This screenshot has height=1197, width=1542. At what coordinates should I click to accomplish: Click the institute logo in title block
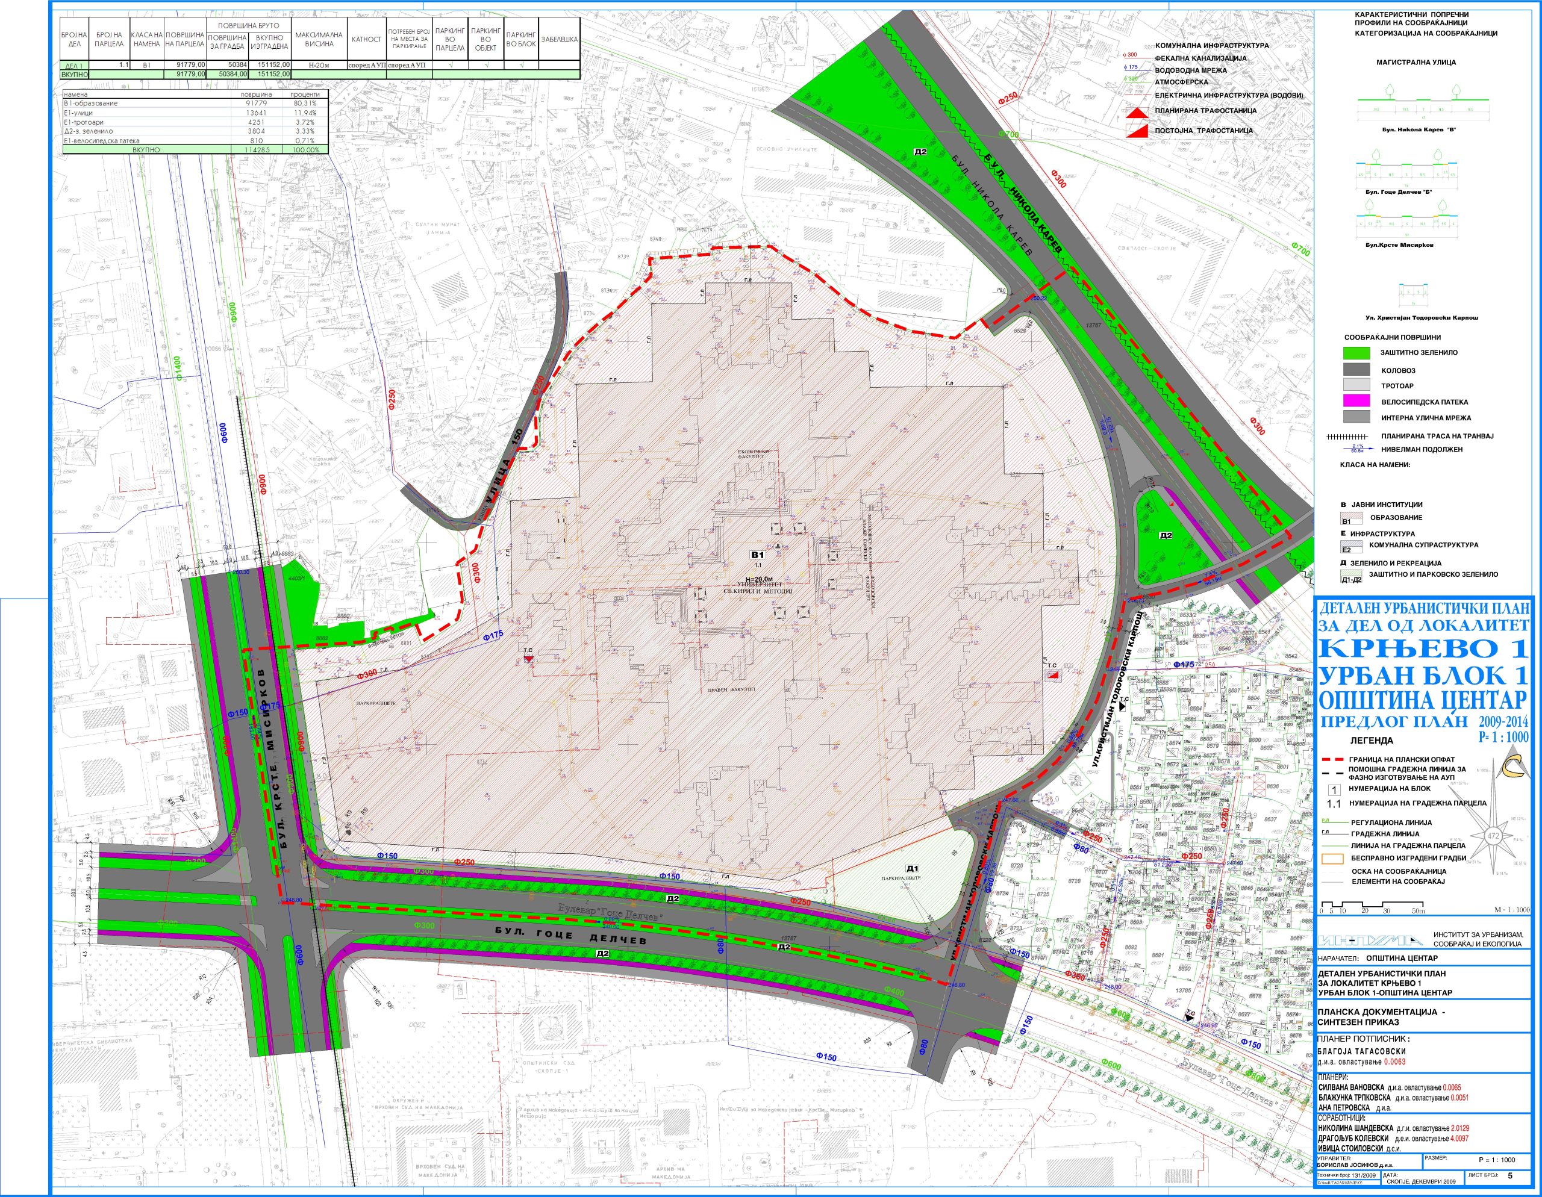click(x=1370, y=940)
